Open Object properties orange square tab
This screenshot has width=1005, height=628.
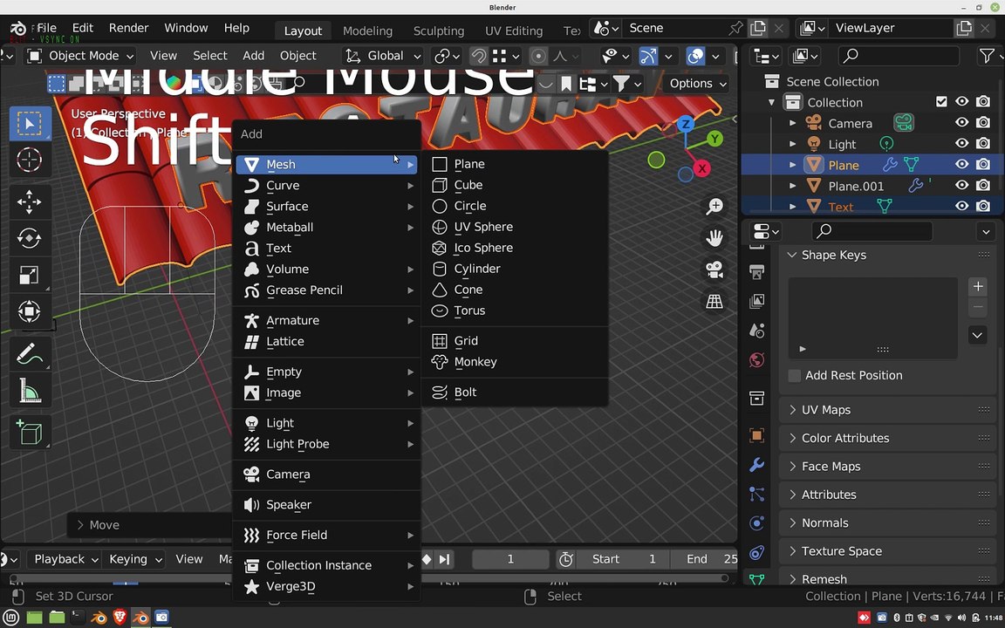[756, 435]
